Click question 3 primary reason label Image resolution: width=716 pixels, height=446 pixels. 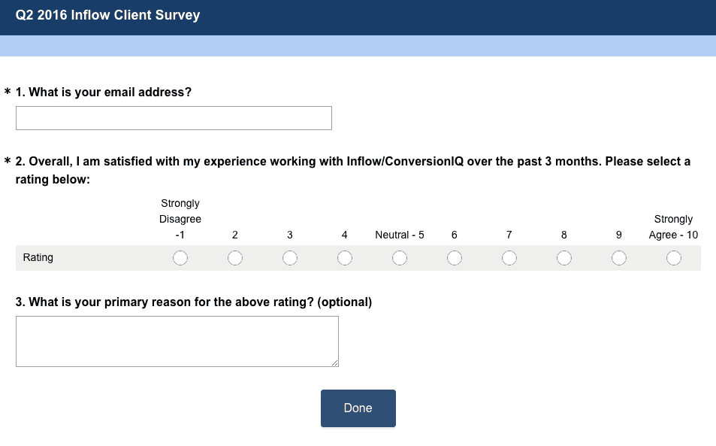[x=194, y=302]
